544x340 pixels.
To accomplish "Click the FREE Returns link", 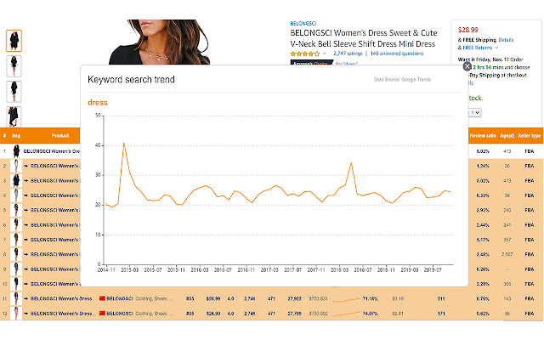I will click(478, 48).
